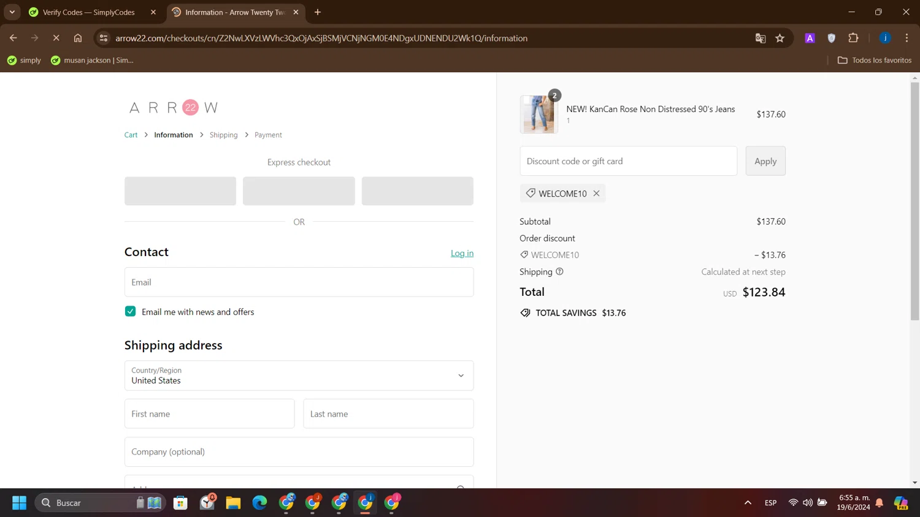Open the shield extension icon

832,38
